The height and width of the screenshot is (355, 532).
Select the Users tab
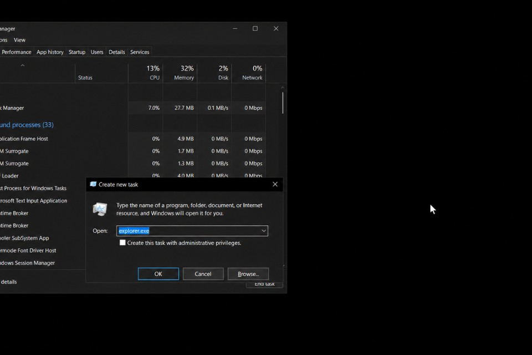pos(96,52)
